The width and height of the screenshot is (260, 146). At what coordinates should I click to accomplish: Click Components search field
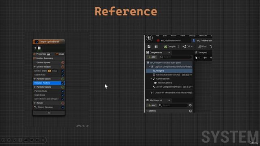point(176,57)
